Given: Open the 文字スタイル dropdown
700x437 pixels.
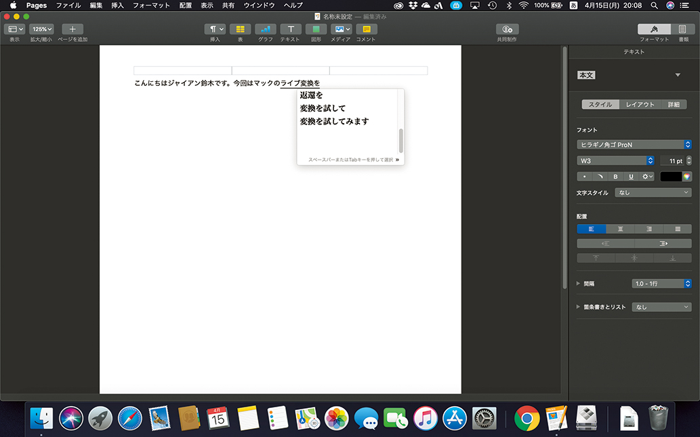Looking at the screenshot, I should [653, 193].
